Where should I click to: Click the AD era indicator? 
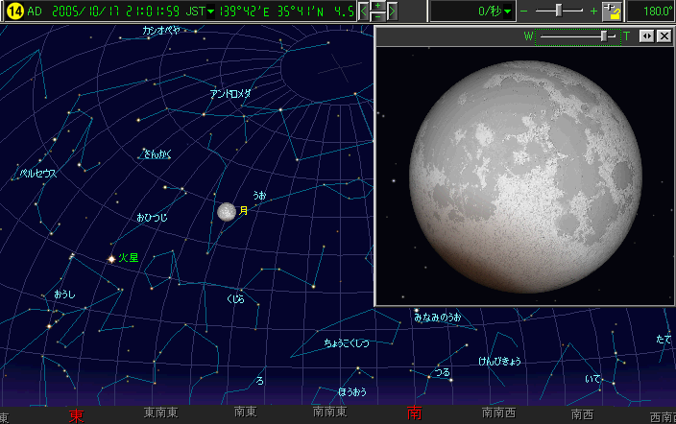36,12
